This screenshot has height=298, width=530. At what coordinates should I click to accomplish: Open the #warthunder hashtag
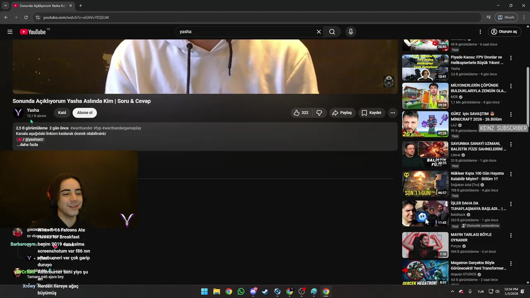click(x=81, y=128)
